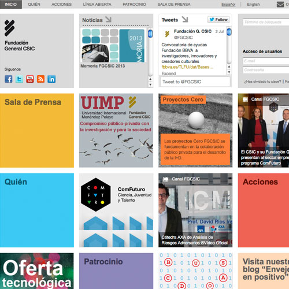Screen dimensions: 289x289
Task: Click the Tweet to @FGCSIC input field
Action: [195, 81]
